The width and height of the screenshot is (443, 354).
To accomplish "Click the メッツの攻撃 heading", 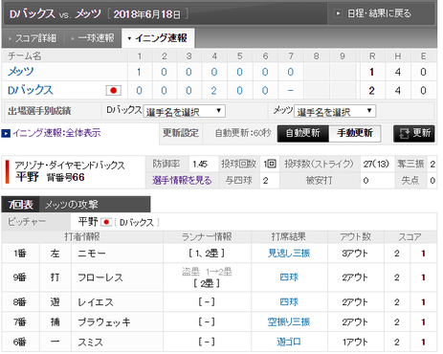I will point(72,205).
